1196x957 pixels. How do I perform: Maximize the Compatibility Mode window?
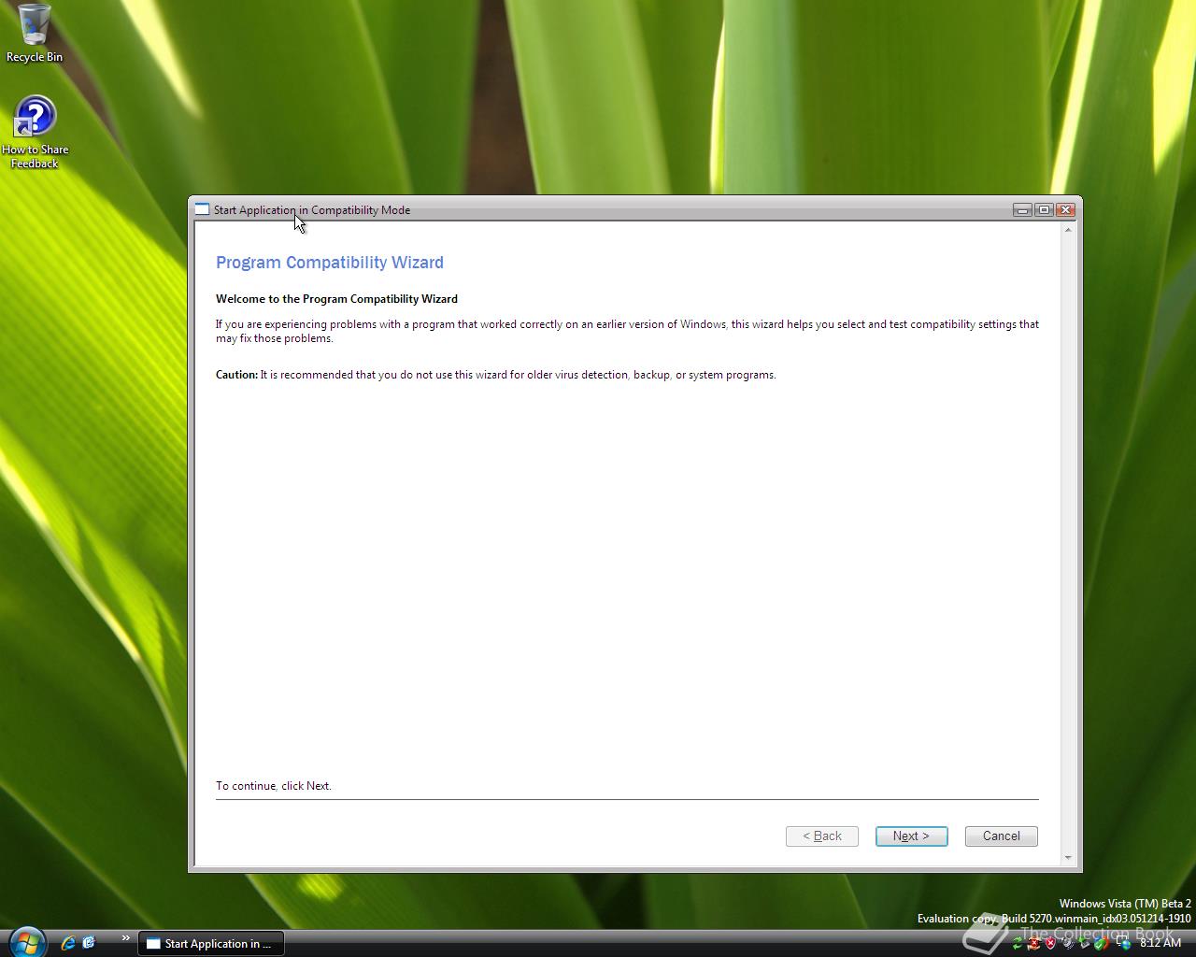(x=1044, y=210)
